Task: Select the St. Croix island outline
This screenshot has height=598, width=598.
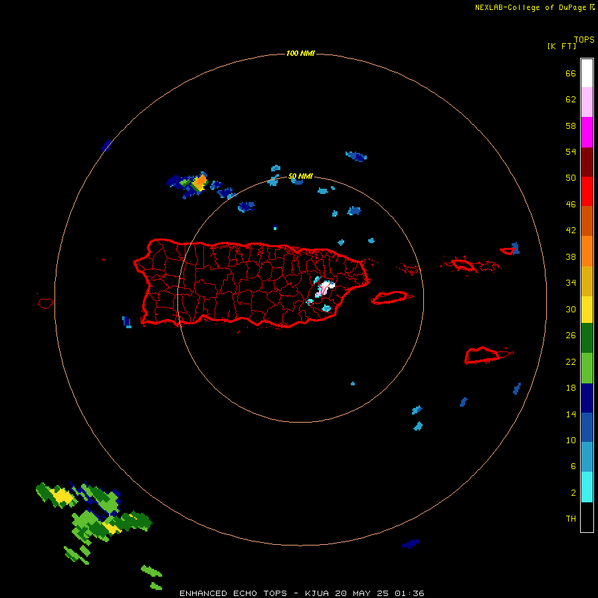Action: [x=482, y=355]
